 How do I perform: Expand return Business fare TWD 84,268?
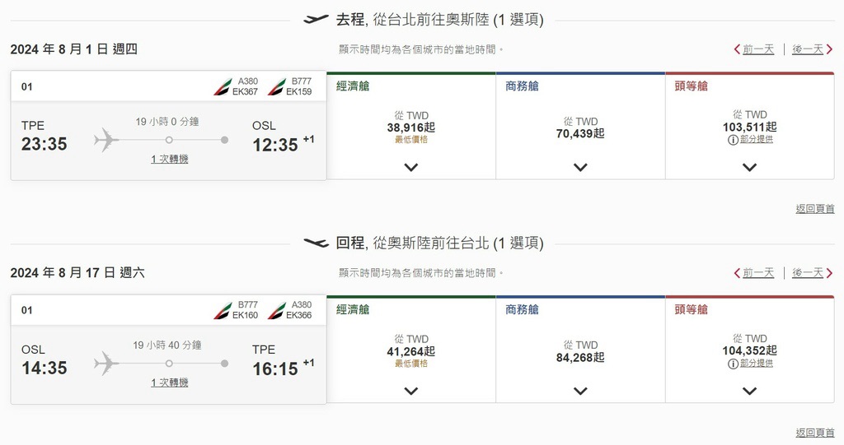pyautogui.click(x=580, y=391)
